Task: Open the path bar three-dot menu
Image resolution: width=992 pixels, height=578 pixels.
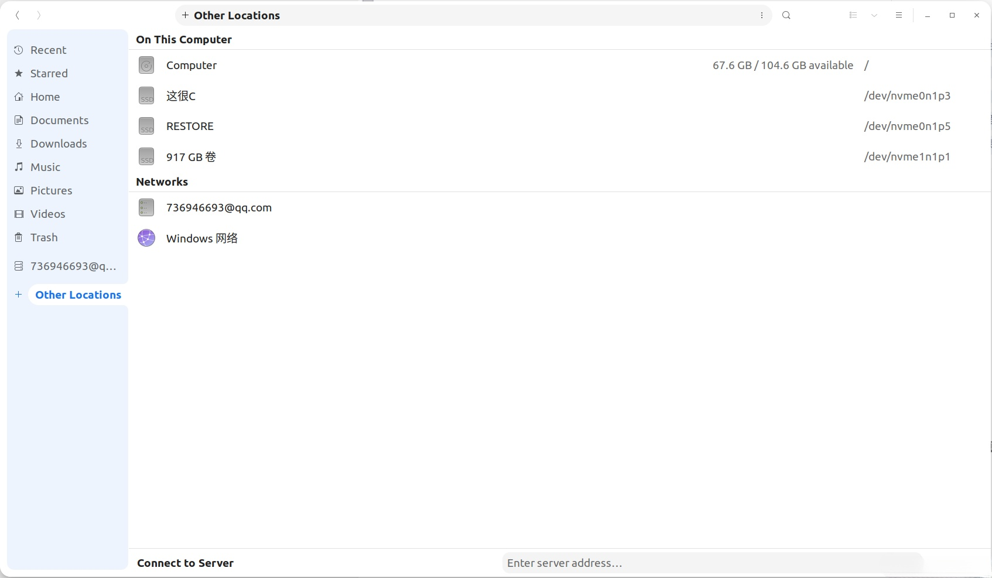Action: click(x=762, y=16)
